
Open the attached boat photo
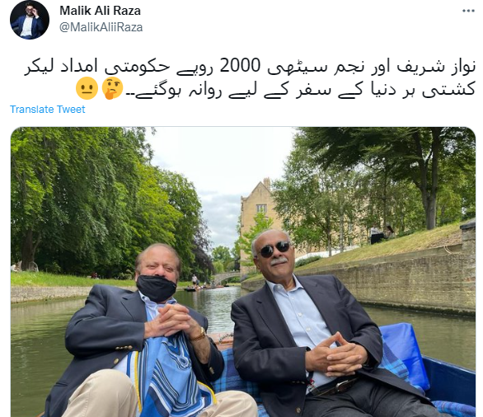coord(243,272)
